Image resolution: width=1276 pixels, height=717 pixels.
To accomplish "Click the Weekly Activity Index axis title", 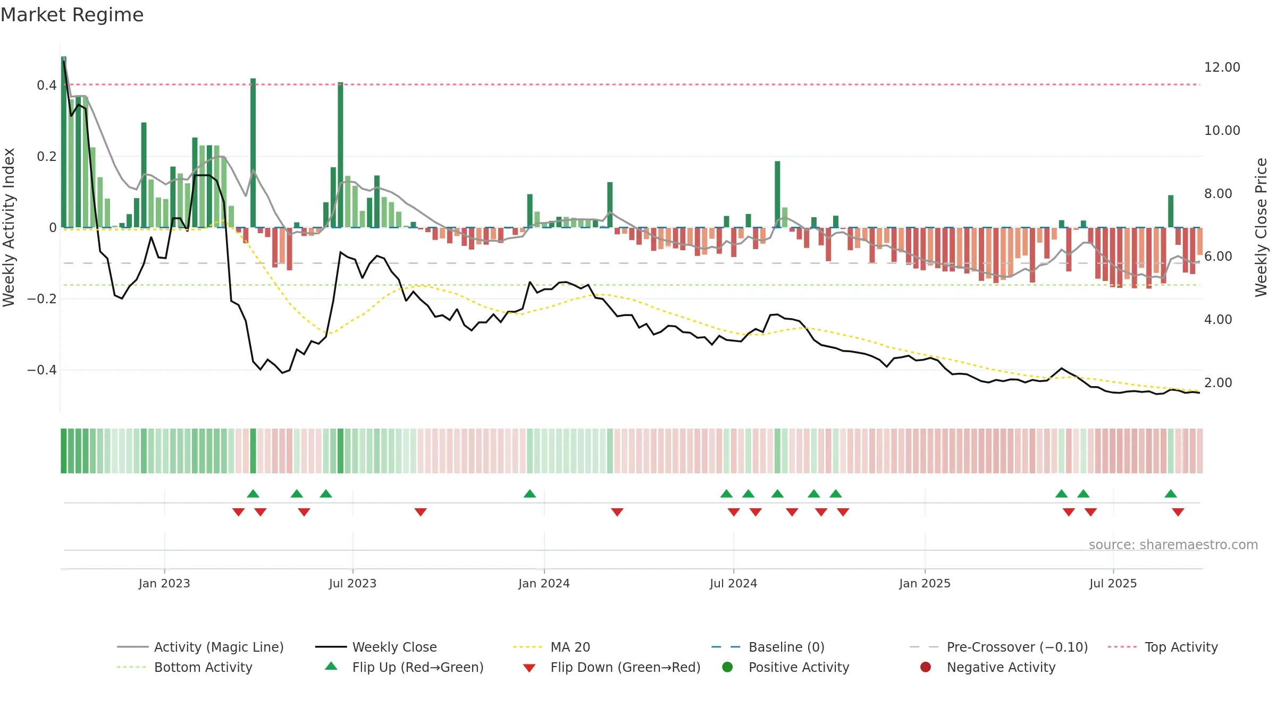I will coord(9,227).
